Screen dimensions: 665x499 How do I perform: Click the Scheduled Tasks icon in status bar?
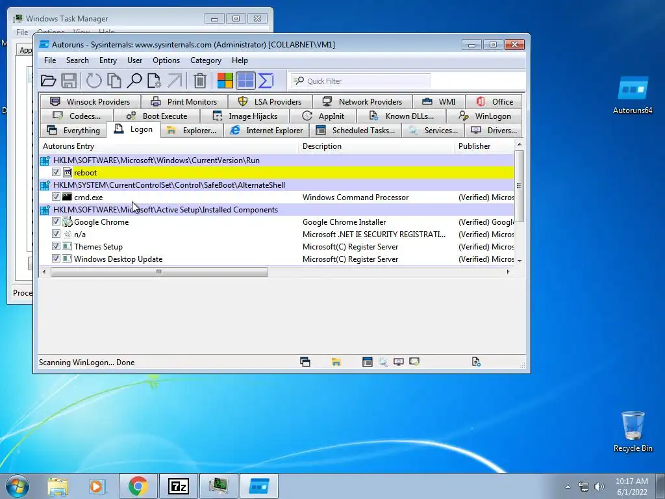[x=368, y=362]
